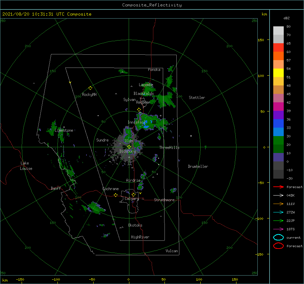This screenshot has width=304, height=284.
Task: Click the RedDeer city label
Action: [143, 102]
